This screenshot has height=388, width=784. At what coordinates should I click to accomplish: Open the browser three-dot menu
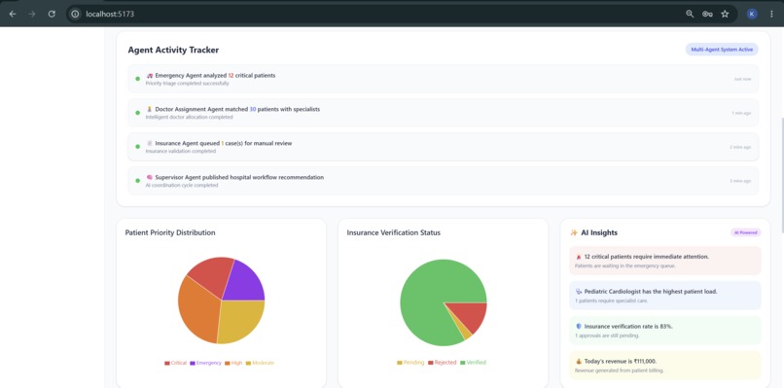pyautogui.click(x=771, y=14)
